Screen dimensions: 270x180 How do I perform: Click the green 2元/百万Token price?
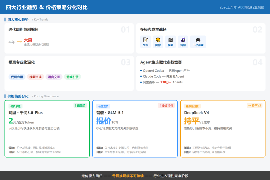tap(21, 121)
